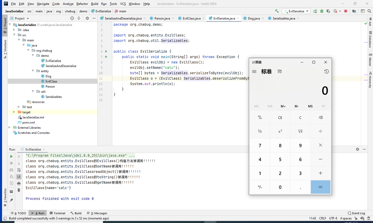Collapse the demo package node
Image resolution: width=373 pixels, height=223 pixels.
[33, 56]
